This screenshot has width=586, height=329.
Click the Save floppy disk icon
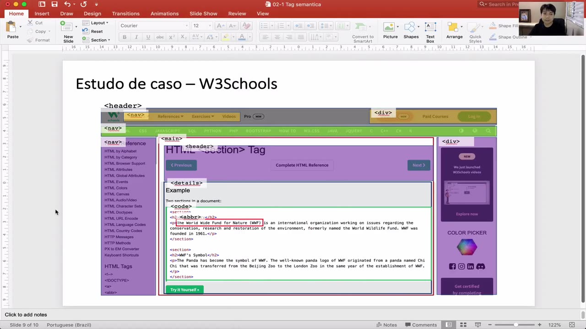[54, 4]
